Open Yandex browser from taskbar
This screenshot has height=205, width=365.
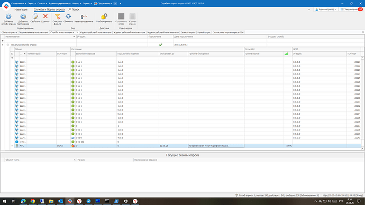click(79, 201)
